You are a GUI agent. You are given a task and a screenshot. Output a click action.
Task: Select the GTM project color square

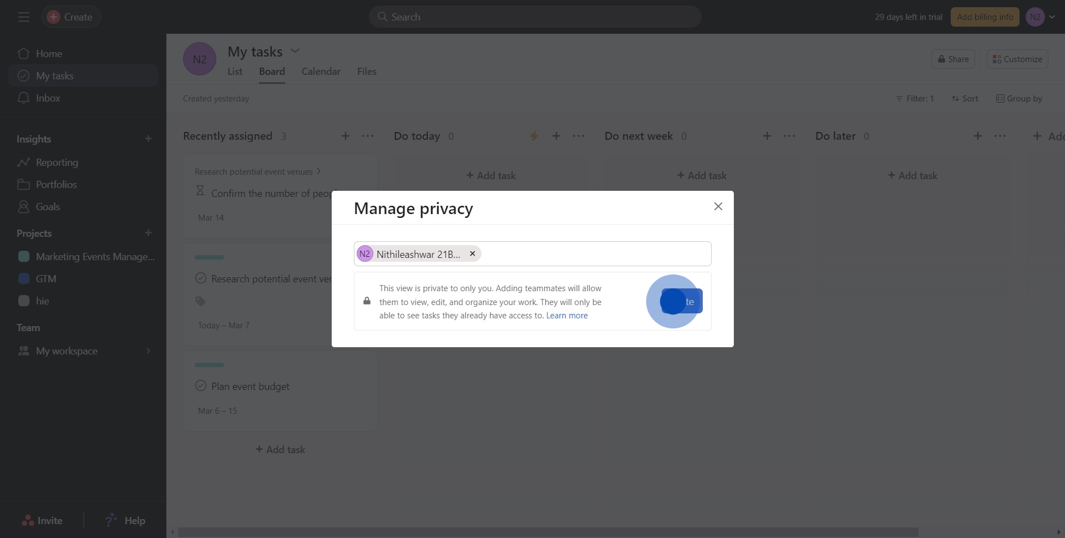tap(24, 279)
